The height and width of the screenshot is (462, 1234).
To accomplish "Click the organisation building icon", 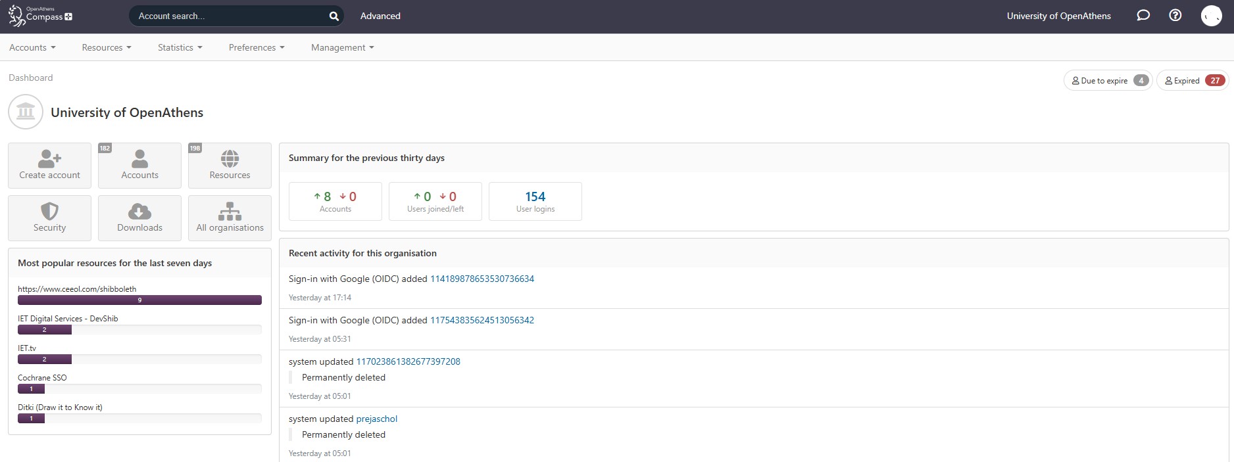I will pyautogui.click(x=26, y=112).
